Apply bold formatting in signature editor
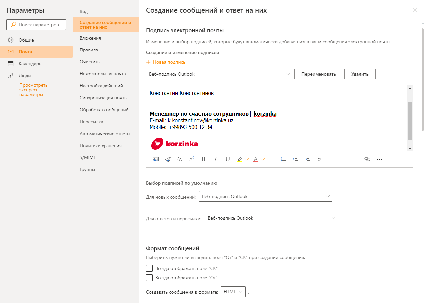This screenshot has height=303, width=426. tap(204, 159)
